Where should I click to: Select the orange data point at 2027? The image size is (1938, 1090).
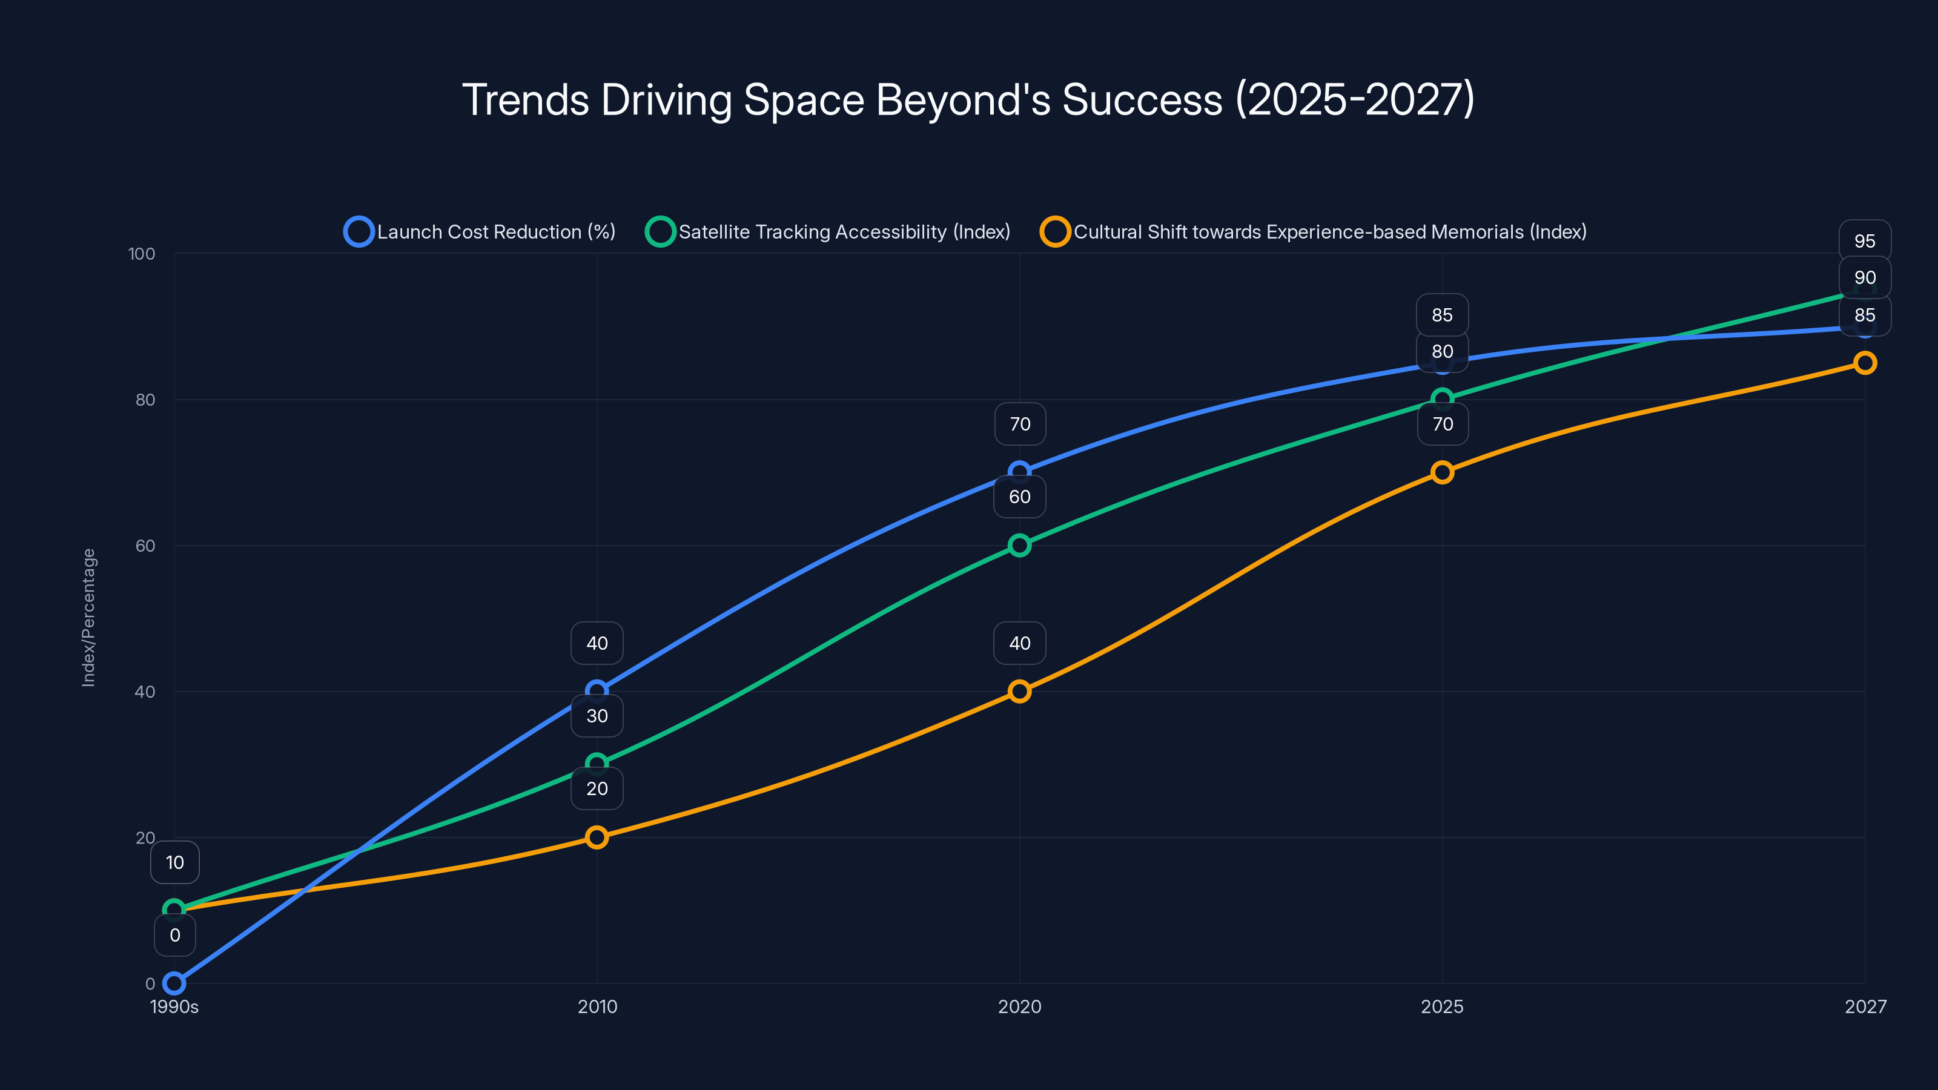[x=1865, y=363]
